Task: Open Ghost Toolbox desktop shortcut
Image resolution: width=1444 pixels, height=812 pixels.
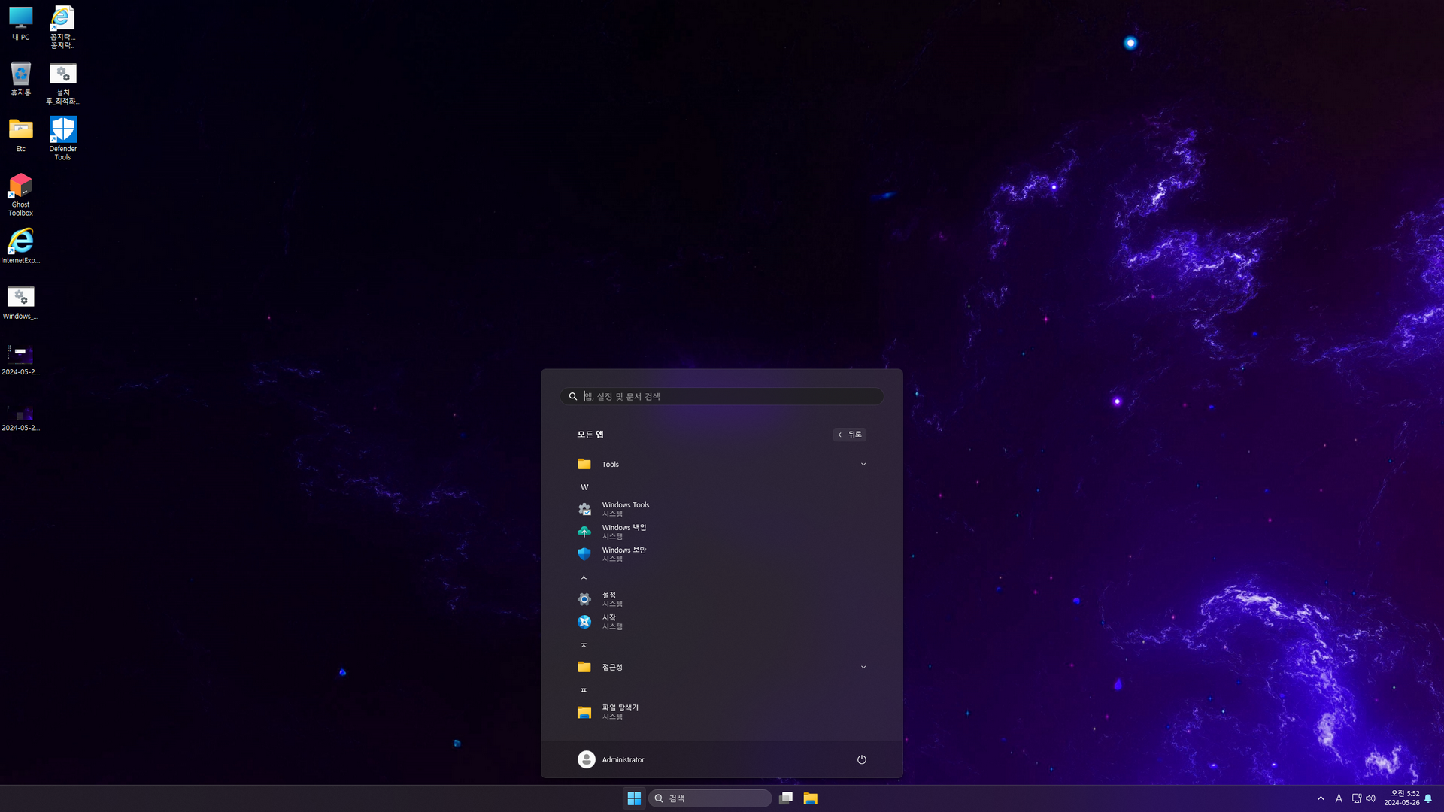Action: tap(20, 194)
